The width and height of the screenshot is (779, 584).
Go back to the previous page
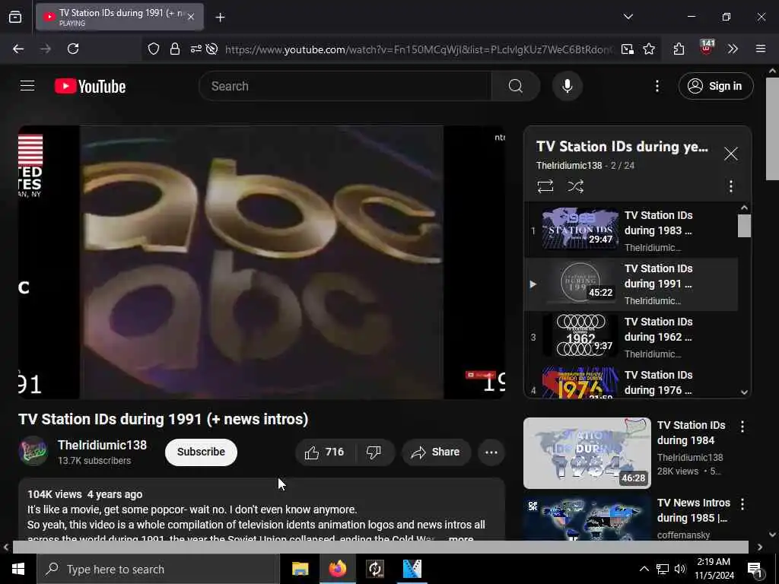[18, 49]
